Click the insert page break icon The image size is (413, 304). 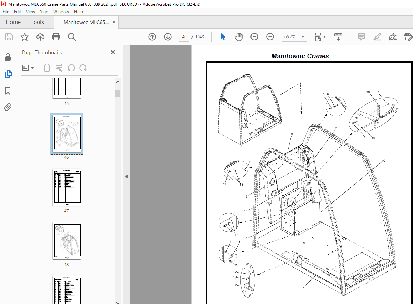click(x=59, y=68)
